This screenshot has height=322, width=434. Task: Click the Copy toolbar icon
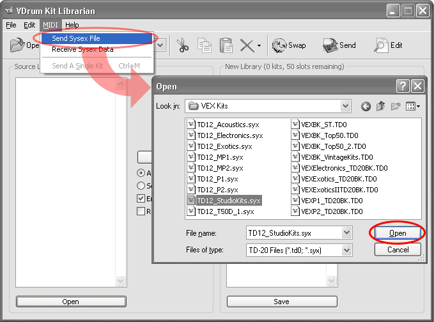205,45
